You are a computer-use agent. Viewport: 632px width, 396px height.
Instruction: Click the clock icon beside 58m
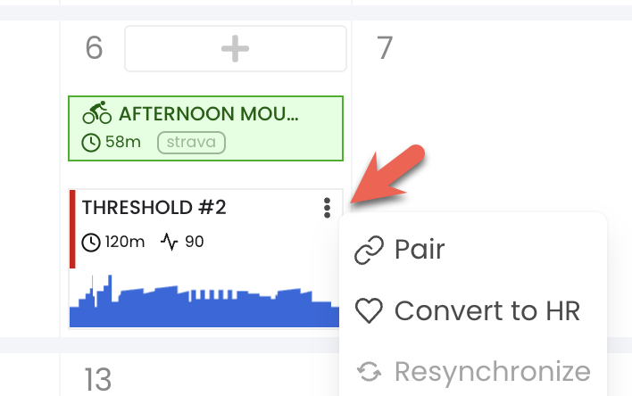click(x=91, y=143)
